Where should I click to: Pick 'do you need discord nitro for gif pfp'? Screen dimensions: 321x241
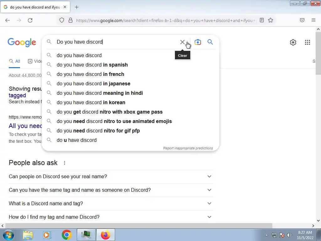(130, 131)
